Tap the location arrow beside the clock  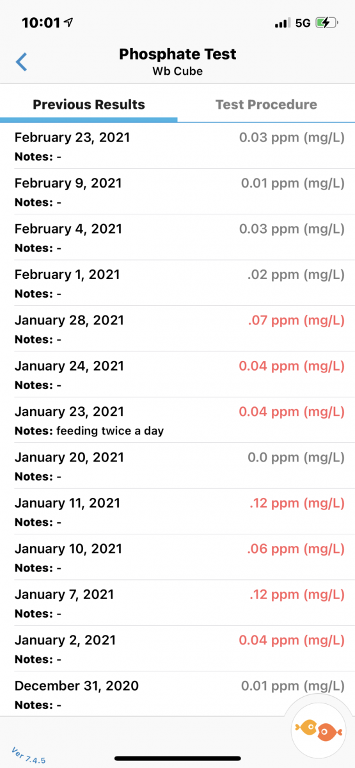click(68, 22)
